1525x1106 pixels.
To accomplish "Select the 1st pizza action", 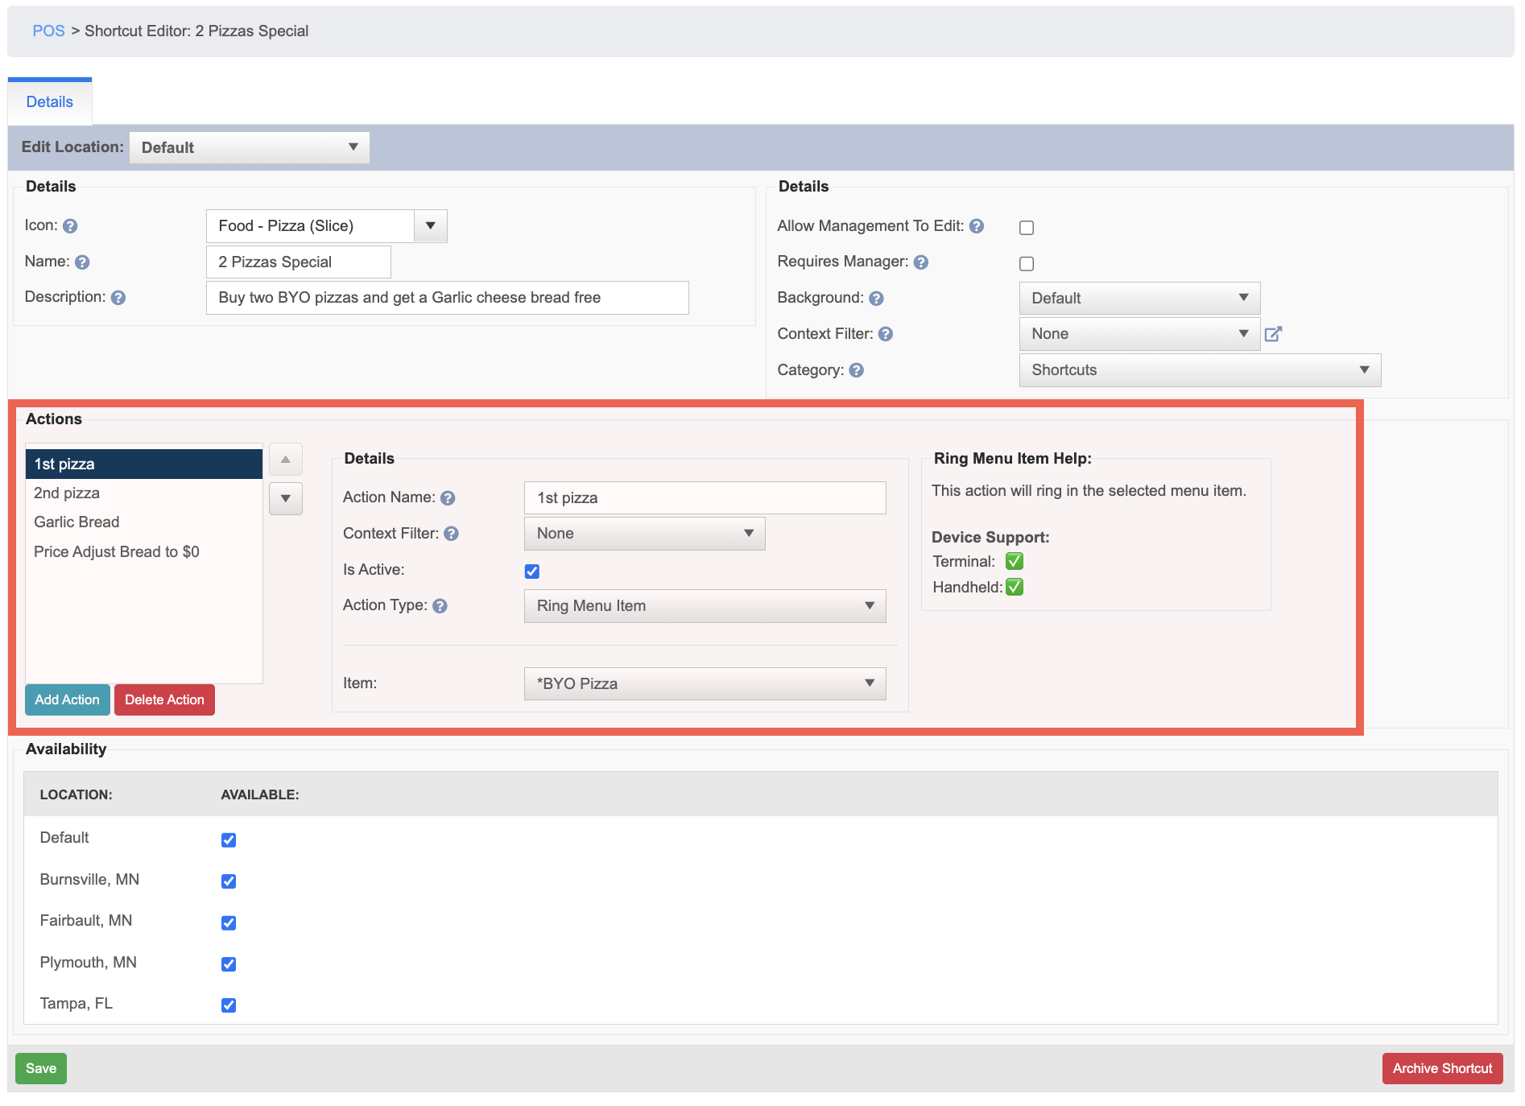I will pyautogui.click(x=144, y=464).
